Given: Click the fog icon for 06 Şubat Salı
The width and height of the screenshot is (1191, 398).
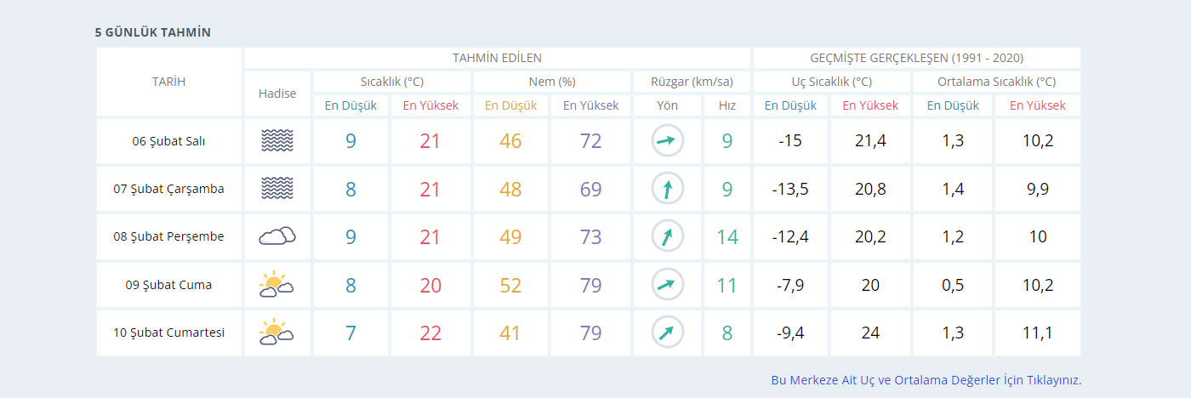Looking at the screenshot, I should (277, 141).
